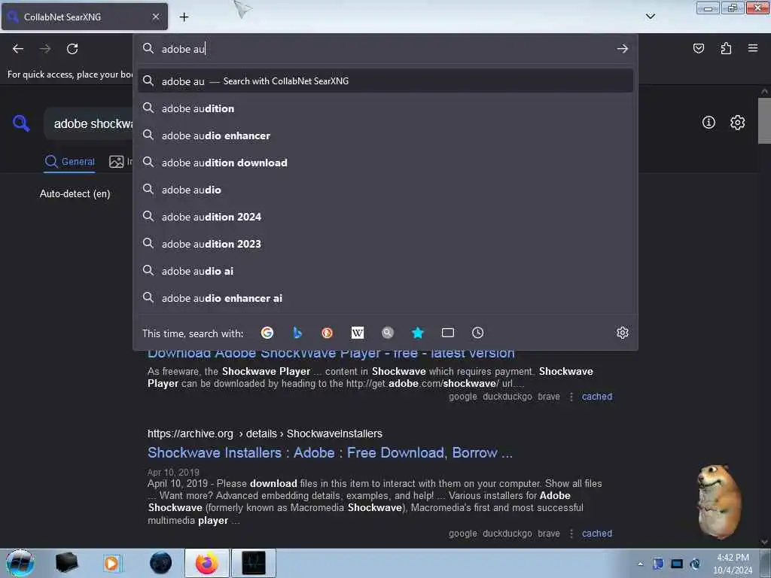Open the Pocket save icon
The image size is (771, 578).
point(698,48)
